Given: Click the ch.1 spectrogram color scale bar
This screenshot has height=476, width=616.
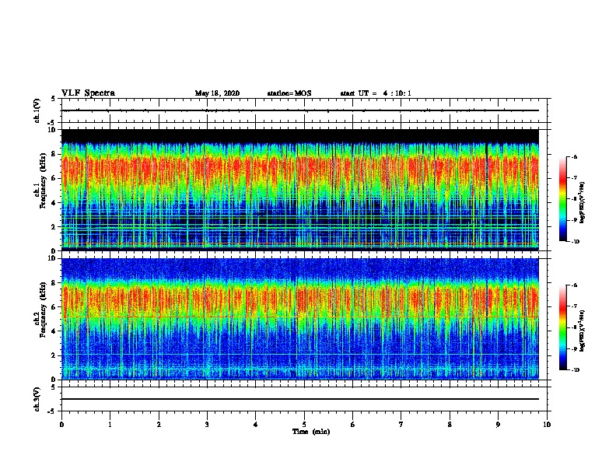Looking at the screenshot, I should (x=562, y=199).
